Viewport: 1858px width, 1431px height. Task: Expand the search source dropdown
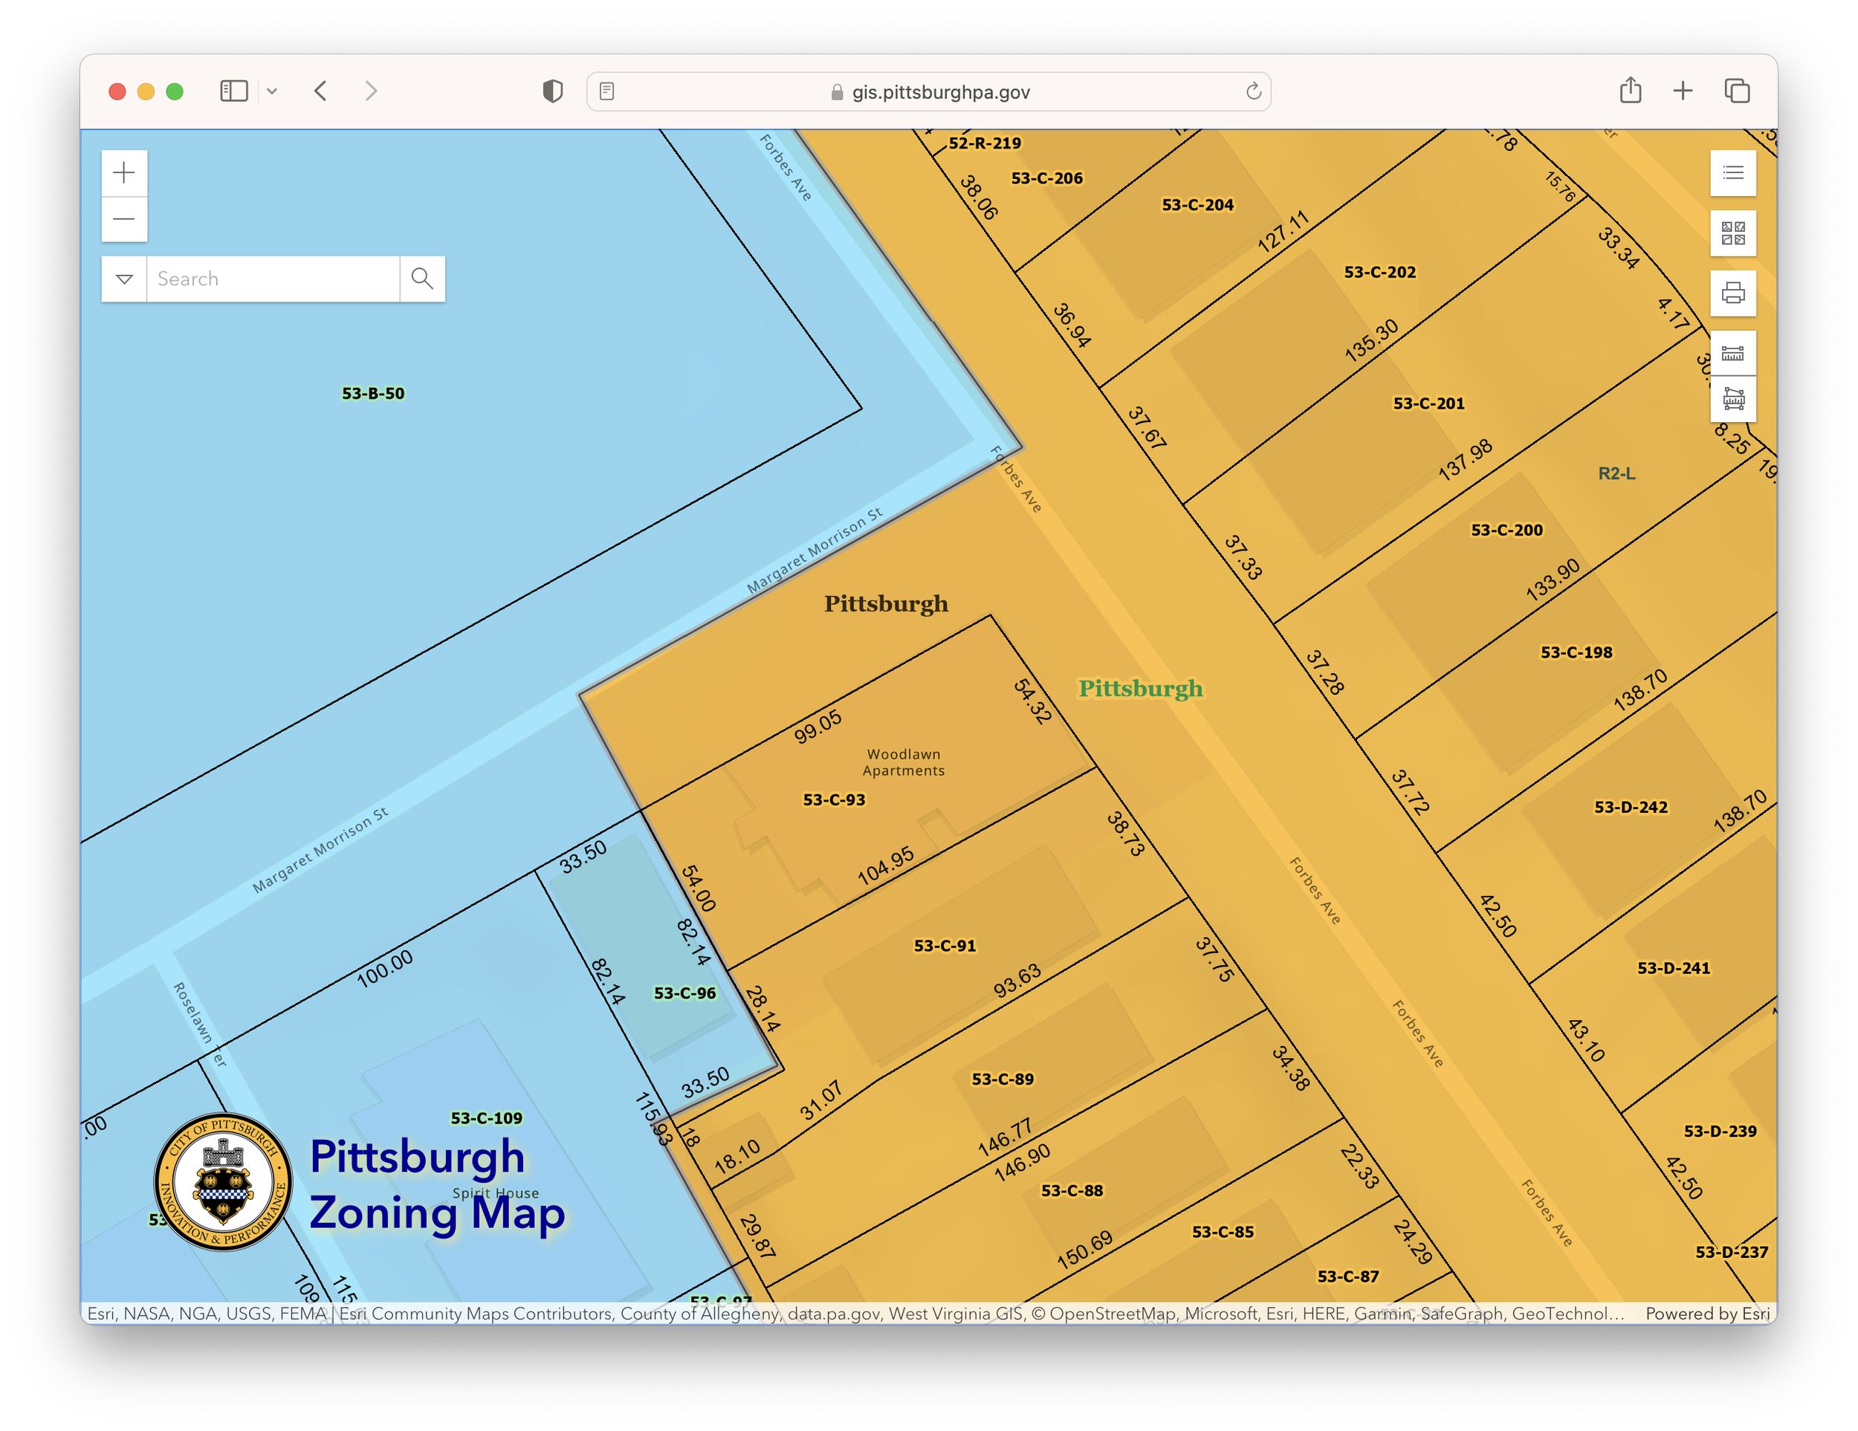coord(124,279)
